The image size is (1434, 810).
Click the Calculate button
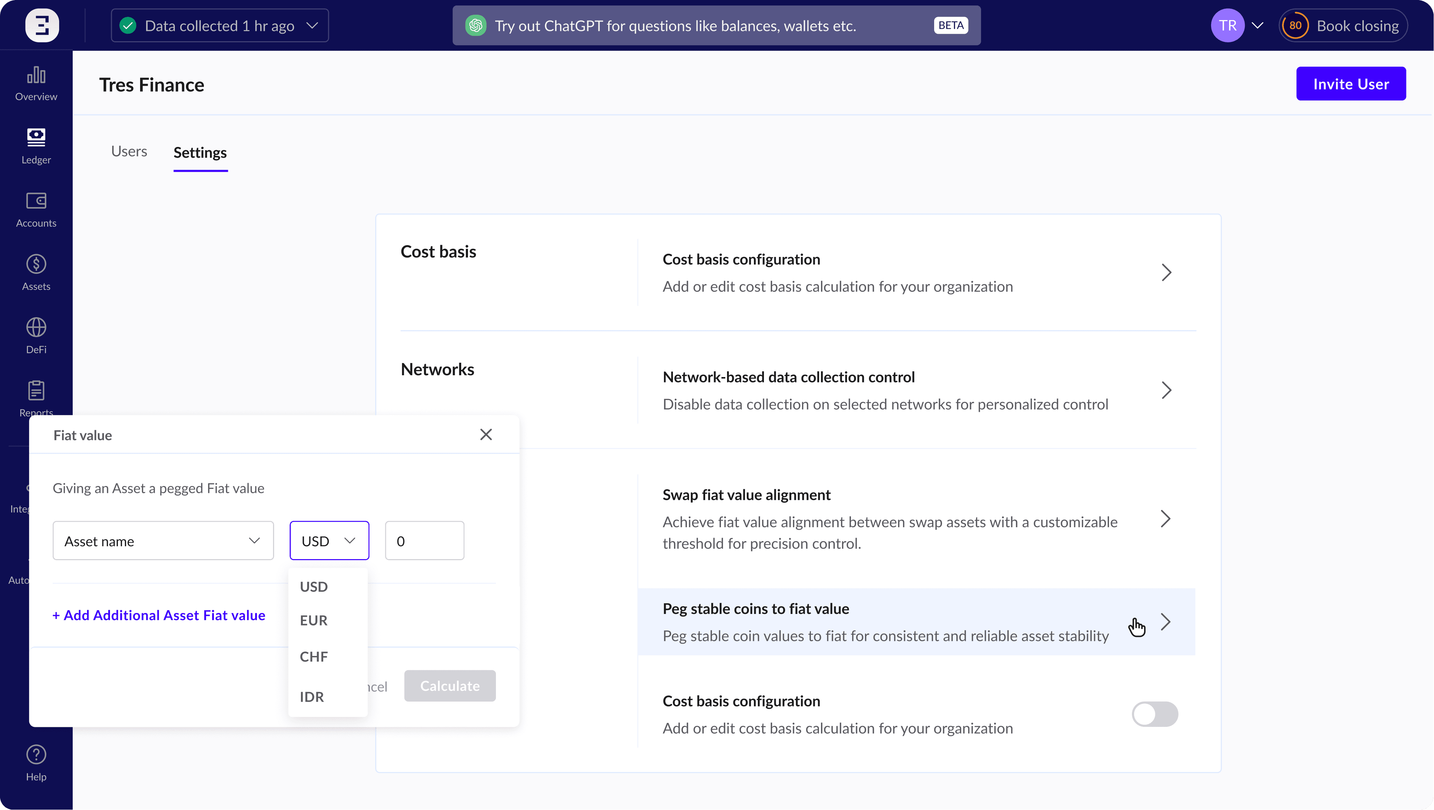click(x=450, y=686)
